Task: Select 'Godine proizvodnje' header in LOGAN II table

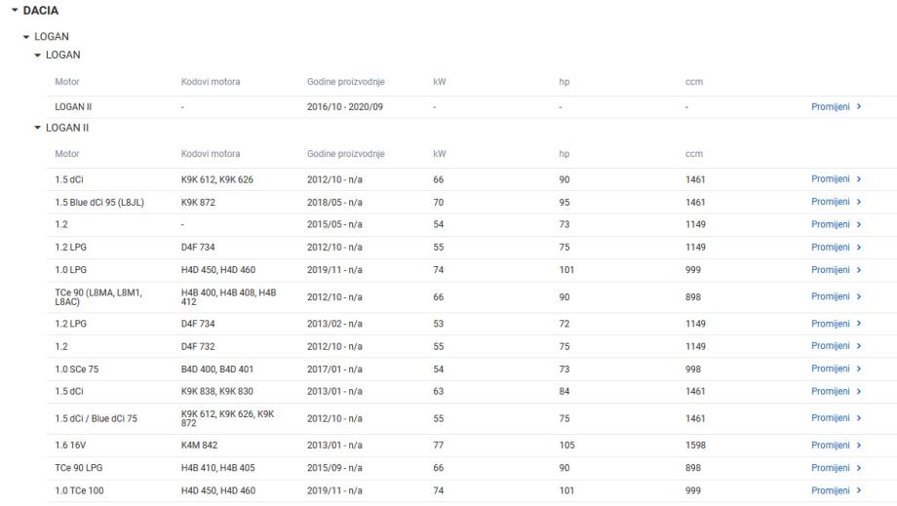Action: pyautogui.click(x=345, y=154)
